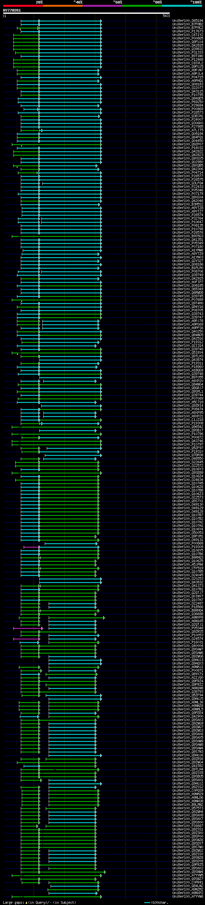Select the UniRef100_P08705 label
205x905 pixels.
(x=187, y=310)
